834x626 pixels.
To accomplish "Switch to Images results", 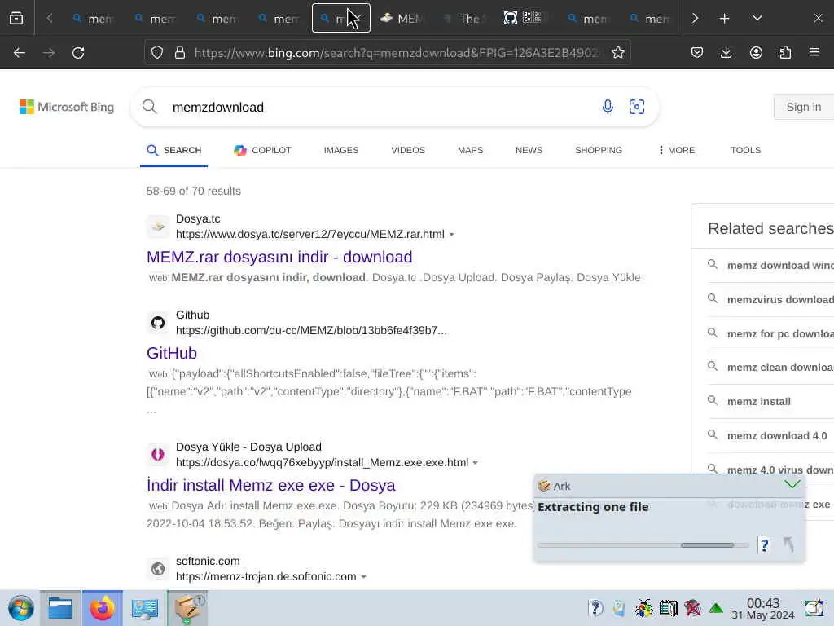I will tap(341, 150).
